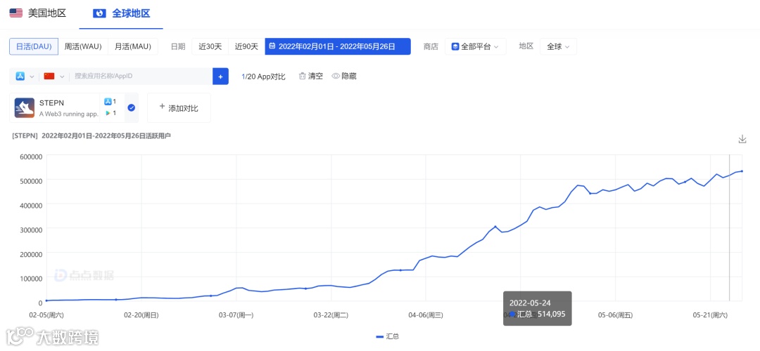The width and height of the screenshot is (760, 351).
Task: Click the 添加对比 button
Action: (x=179, y=108)
